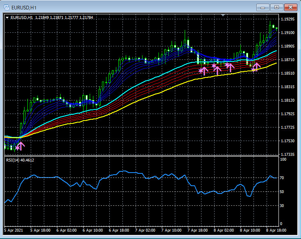Minimize the EURUSD,H1 chart window
Screen dimensions: 301x239
[263, 7]
